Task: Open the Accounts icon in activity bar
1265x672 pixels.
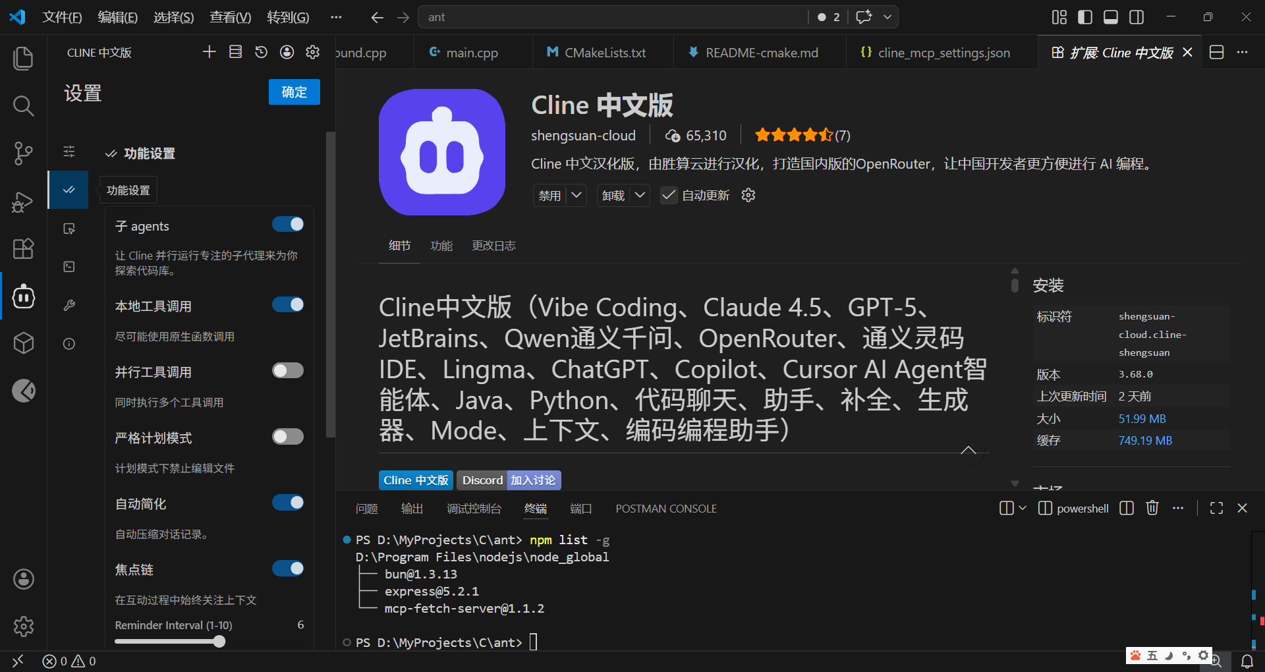Action: 24,579
